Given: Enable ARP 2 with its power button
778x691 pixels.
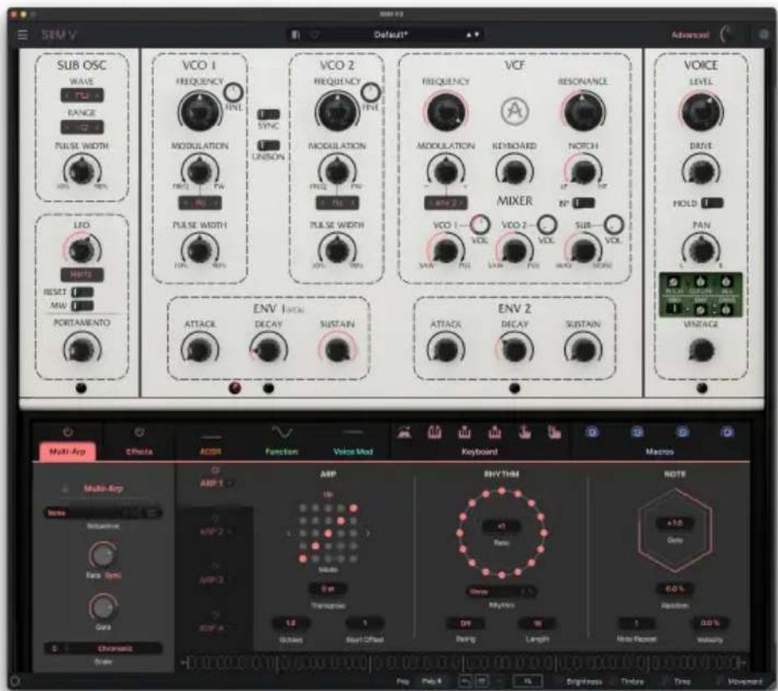Looking at the screenshot, I should click(216, 518).
